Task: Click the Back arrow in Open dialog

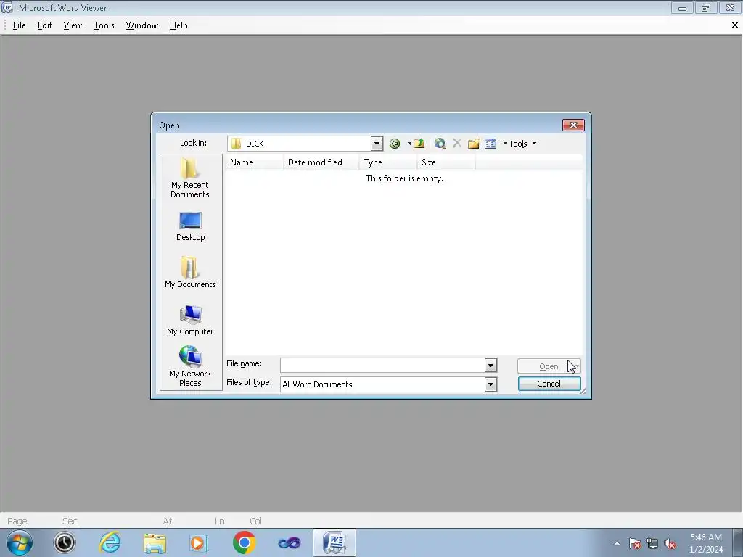Action: coord(394,144)
